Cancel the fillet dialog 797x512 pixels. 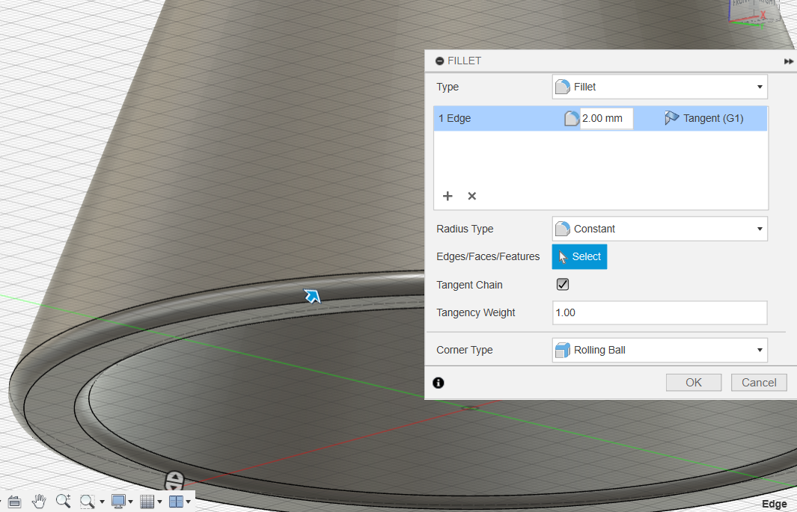click(x=759, y=383)
